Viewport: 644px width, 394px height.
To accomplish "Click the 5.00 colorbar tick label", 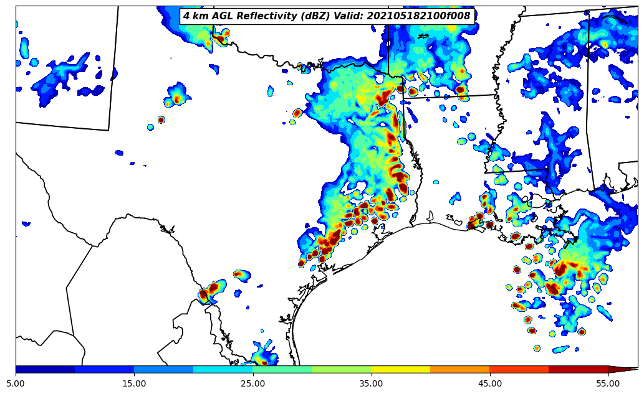I will (16, 383).
